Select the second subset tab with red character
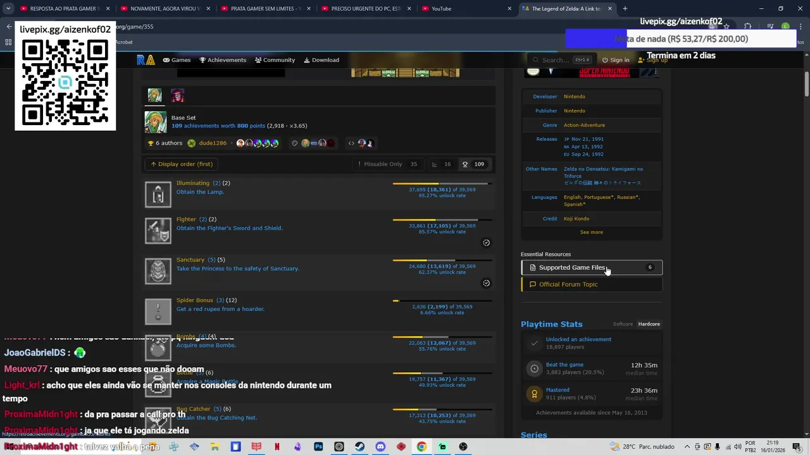This screenshot has width=810, height=455. click(177, 95)
